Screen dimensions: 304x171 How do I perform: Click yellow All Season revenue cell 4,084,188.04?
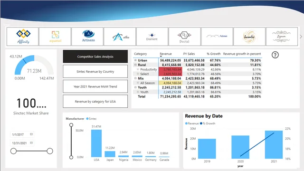170,83
